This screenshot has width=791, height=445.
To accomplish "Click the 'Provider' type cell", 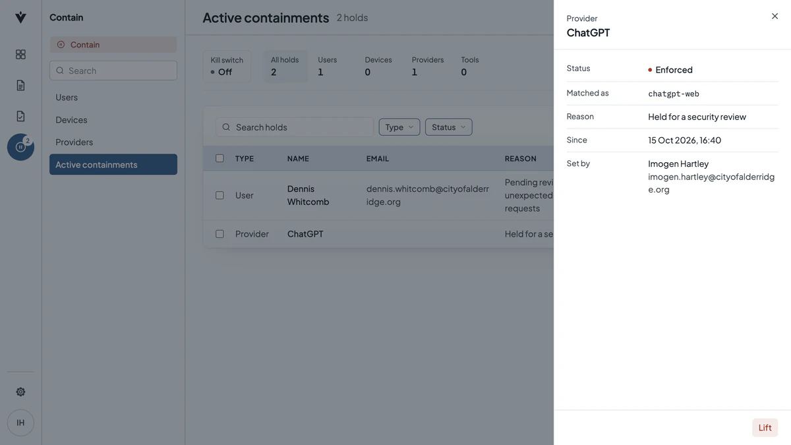I will (x=252, y=234).
